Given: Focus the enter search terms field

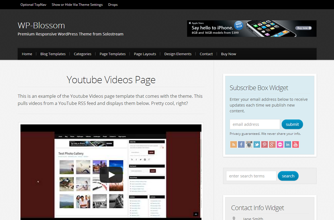Looking at the screenshot, I should click(x=251, y=176).
